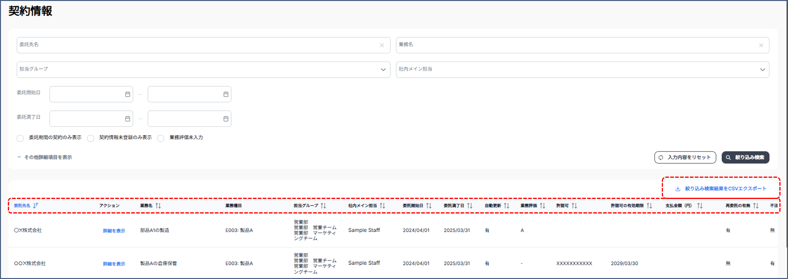This screenshot has height=279, width=788.
Task: Enable 委託期間の契約のみ表示 checkbox
Action: coord(20,138)
